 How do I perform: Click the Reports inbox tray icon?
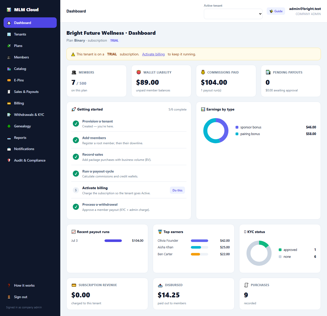[9, 138]
